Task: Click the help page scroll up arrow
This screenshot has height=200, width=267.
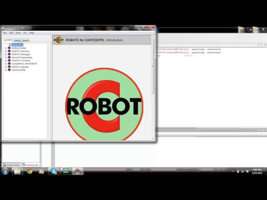Action: (x=153, y=37)
